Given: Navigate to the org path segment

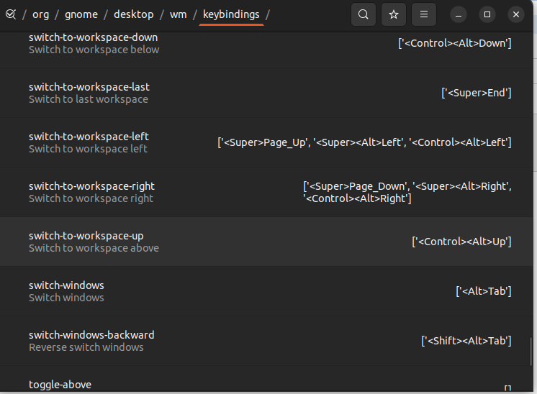Looking at the screenshot, I should [x=40, y=14].
